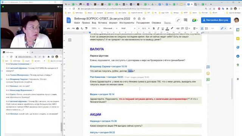Click the move-to-folder icon beside title

pyautogui.click(x=139, y=19)
